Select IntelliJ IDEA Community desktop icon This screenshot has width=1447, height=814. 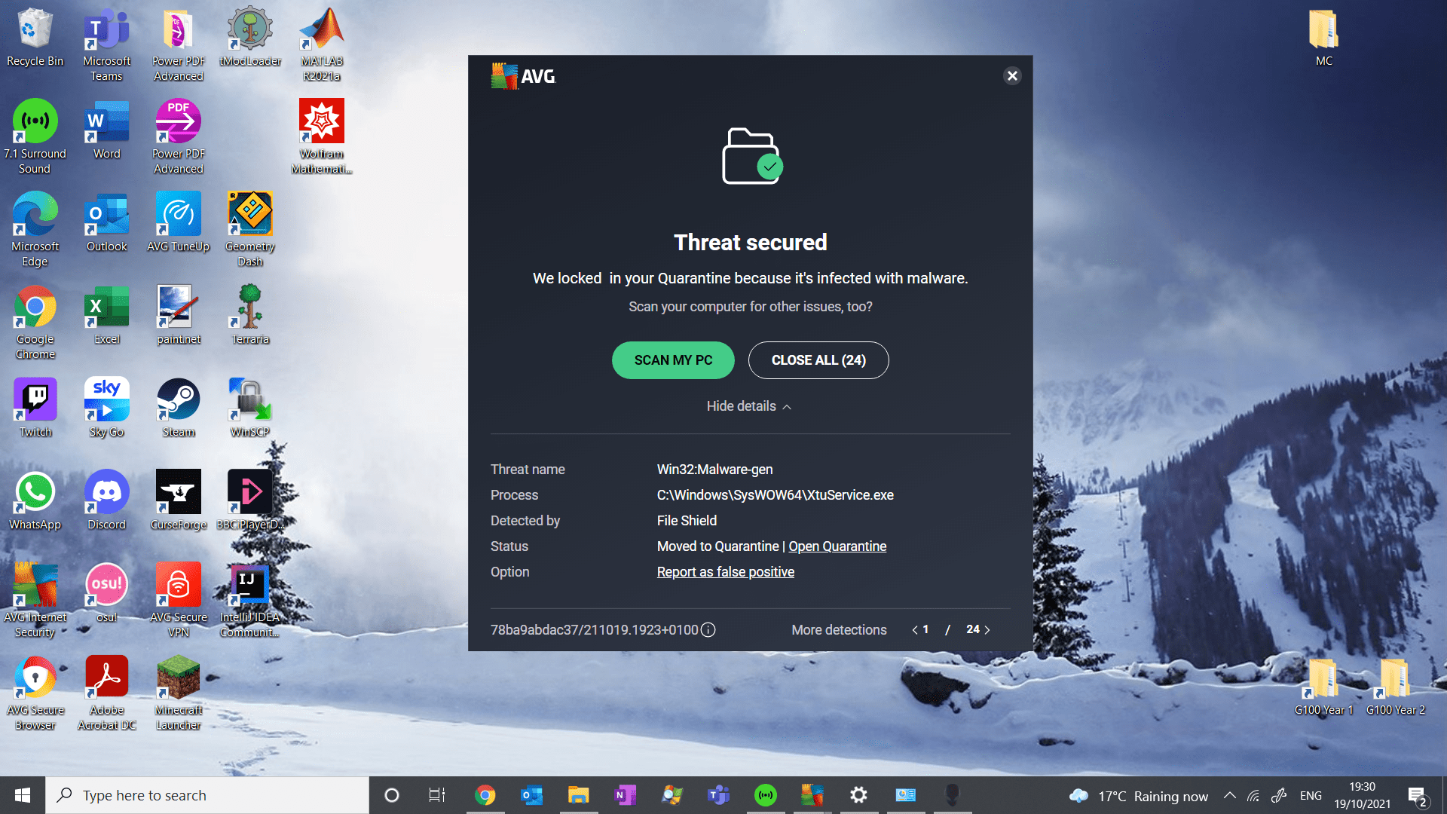coord(250,601)
